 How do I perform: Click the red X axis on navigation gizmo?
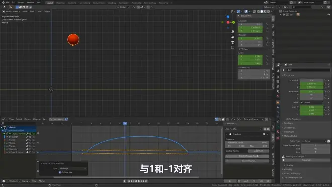228,22
